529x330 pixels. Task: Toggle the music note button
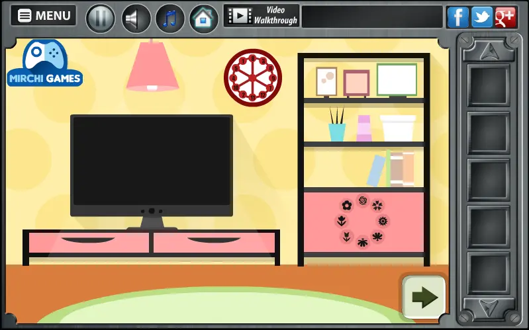170,19
